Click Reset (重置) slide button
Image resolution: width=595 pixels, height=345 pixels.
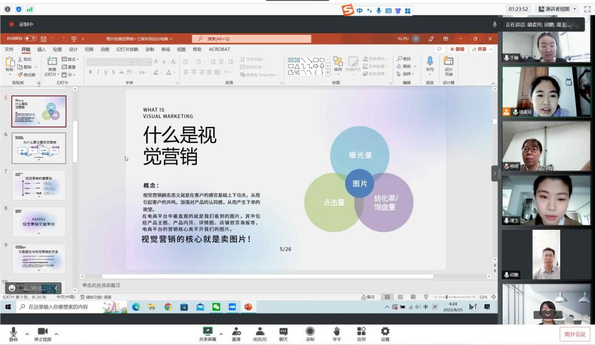pos(69,67)
